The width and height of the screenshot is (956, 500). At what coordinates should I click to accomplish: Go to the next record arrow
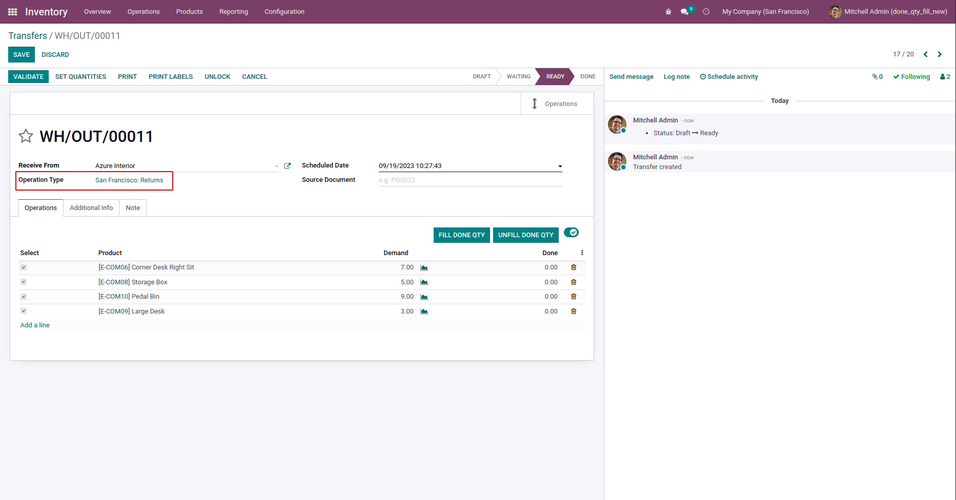[940, 54]
